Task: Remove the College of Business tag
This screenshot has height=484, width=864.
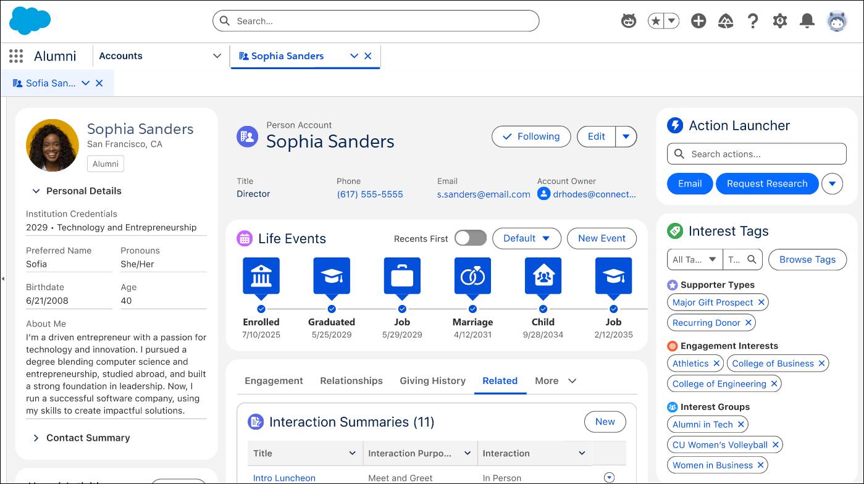Action: (x=822, y=364)
